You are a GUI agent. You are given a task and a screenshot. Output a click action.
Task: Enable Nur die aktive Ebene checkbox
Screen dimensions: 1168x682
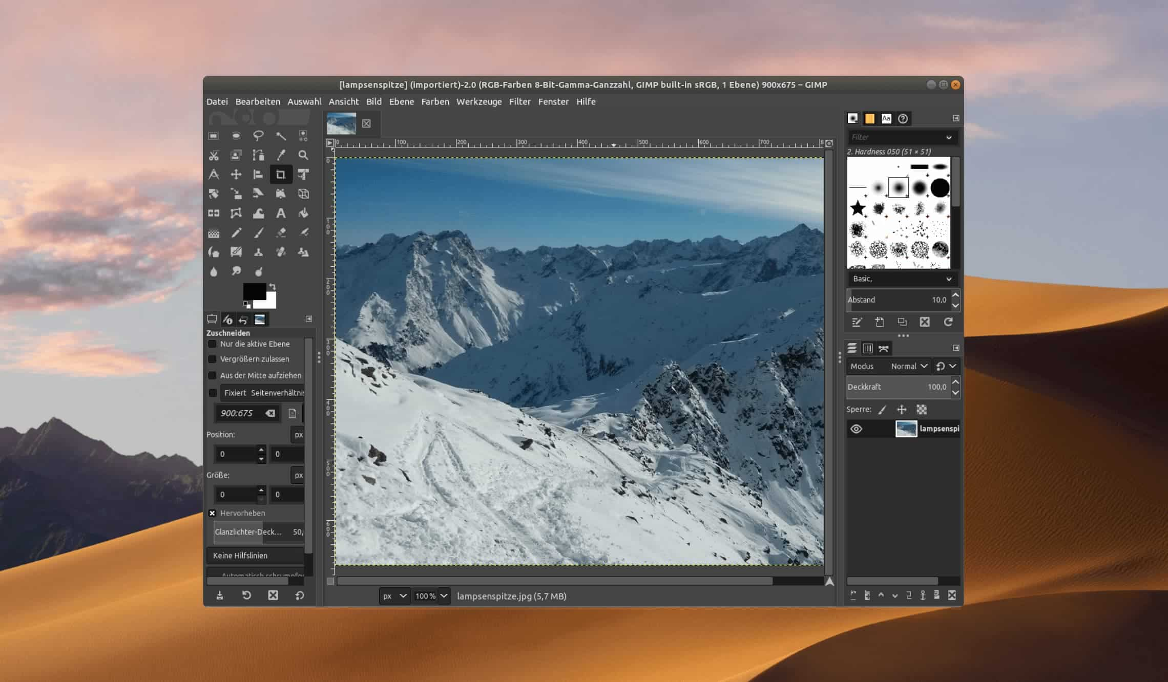click(213, 344)
